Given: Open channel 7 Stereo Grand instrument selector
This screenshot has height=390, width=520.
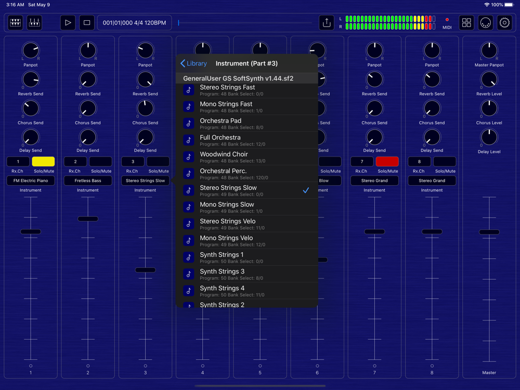Looking at the screenshot, I should (374, 181).
